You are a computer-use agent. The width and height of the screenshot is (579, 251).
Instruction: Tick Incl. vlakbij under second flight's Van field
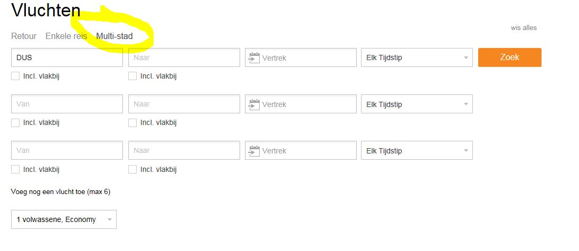click(15, 122)
